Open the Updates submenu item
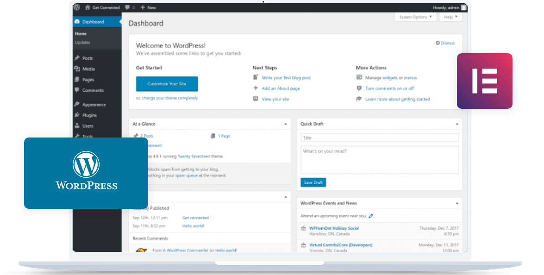Image resolution: width=544 pixels, height=275 pixels. pos(82,42)
